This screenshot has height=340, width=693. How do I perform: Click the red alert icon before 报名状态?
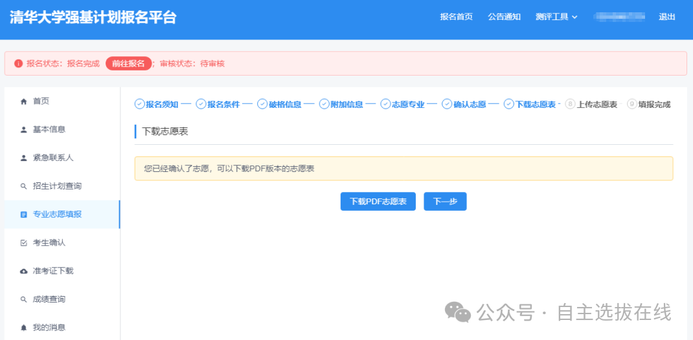pyautogui.click(x=18, y=63)
